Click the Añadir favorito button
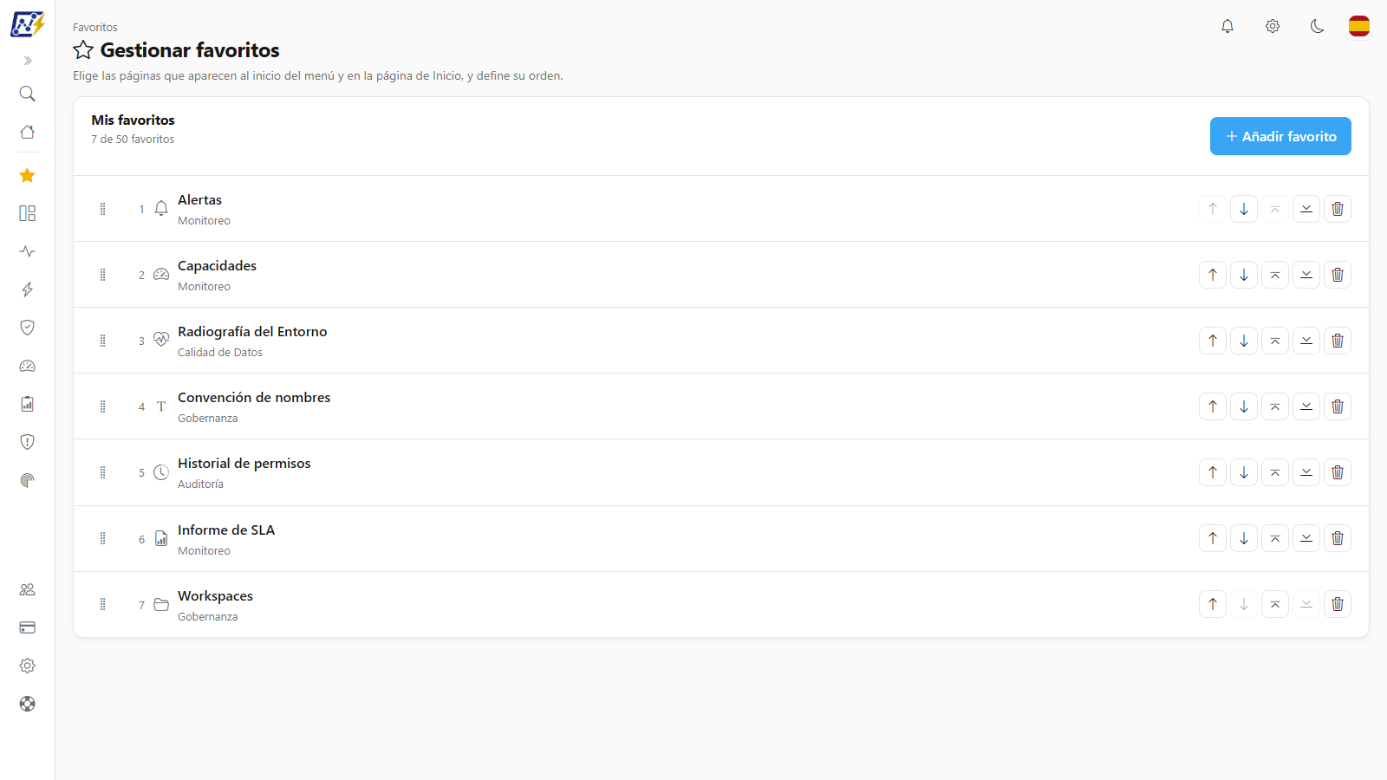 tap(1280, 136)
